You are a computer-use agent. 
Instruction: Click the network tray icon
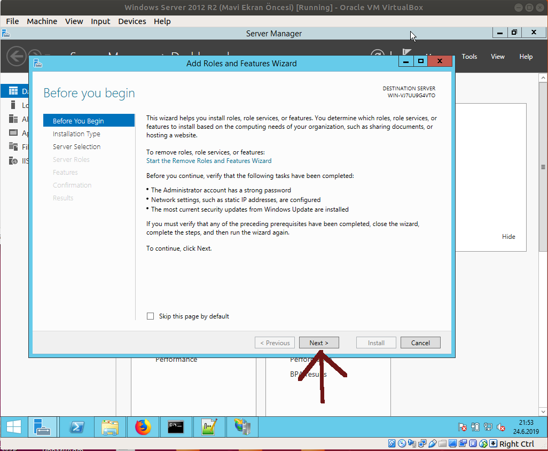488,427
